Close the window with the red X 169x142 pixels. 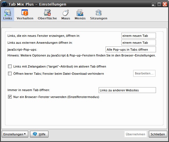pyautogui.click(x=165, y=4)
